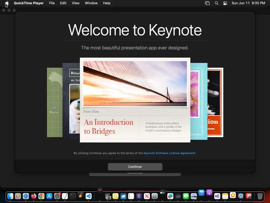Image resolution: width=270 pixels, height=203 pixels.
Task: Open the Home app from the Dock
Action: click(233, 195)
